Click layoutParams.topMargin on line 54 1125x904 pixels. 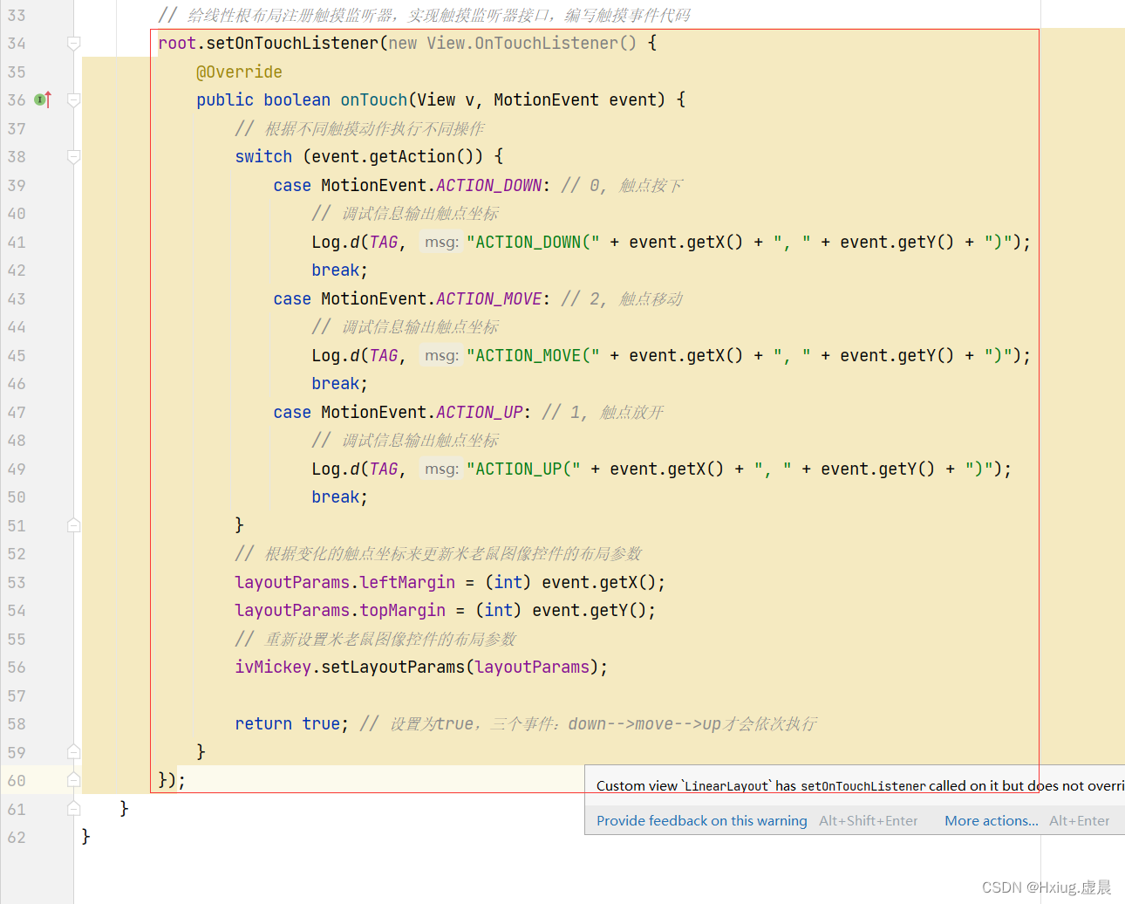pyautogui.click(x=340, y=611)
